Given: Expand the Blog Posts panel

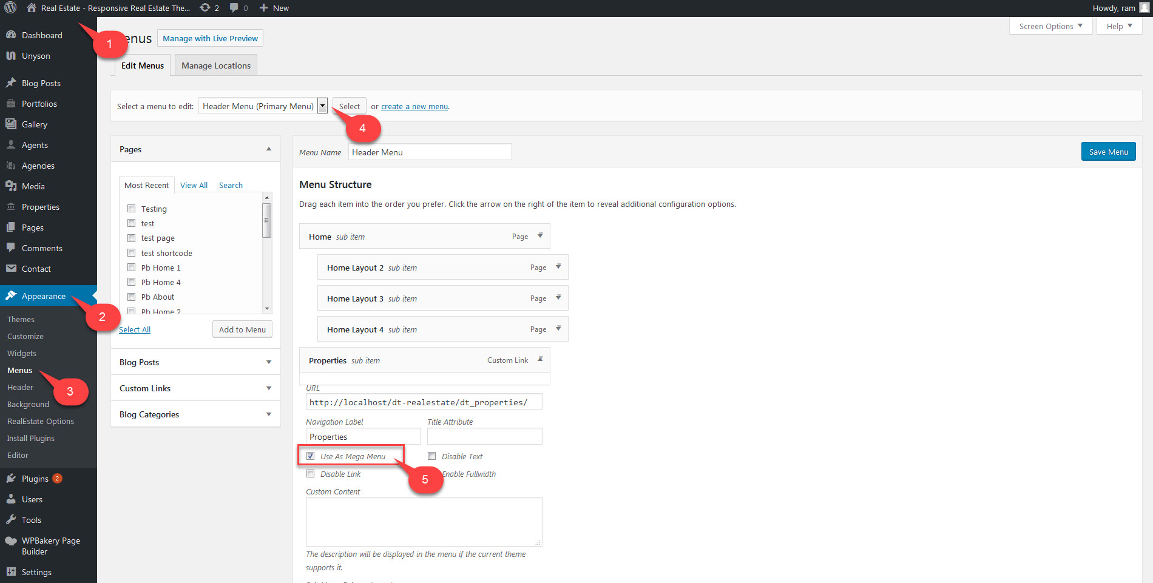Looking at the screenshot, I should 268,362.
